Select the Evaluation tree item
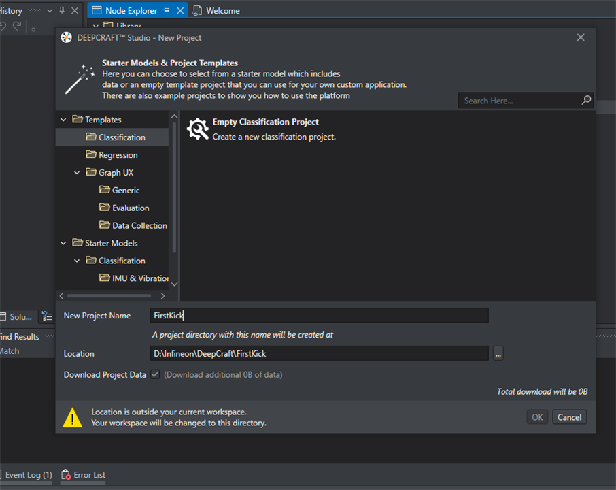616x490 pixels. click(112, 208)
